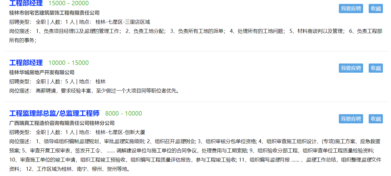391x176 pixels.
Task: Click the 15000 - 20000 salary text
Action: [x=69, y=3]
